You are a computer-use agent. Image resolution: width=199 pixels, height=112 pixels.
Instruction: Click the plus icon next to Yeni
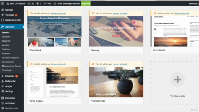[x=45, y=3]
